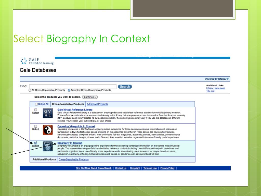Check Opposing Viewpoints In Context select box
Screen dimensions: 261x196
[x=36, y=126]
